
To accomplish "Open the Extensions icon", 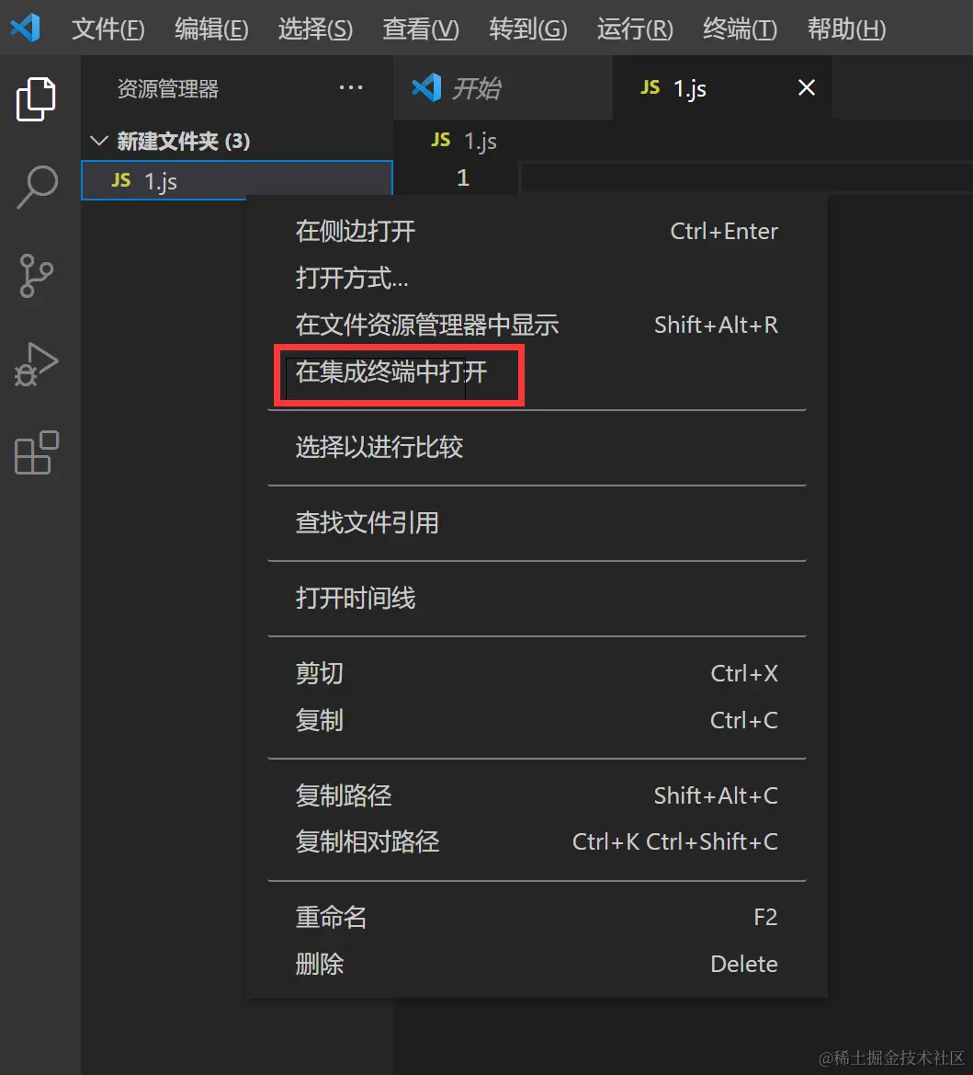I will click(35, 452).
